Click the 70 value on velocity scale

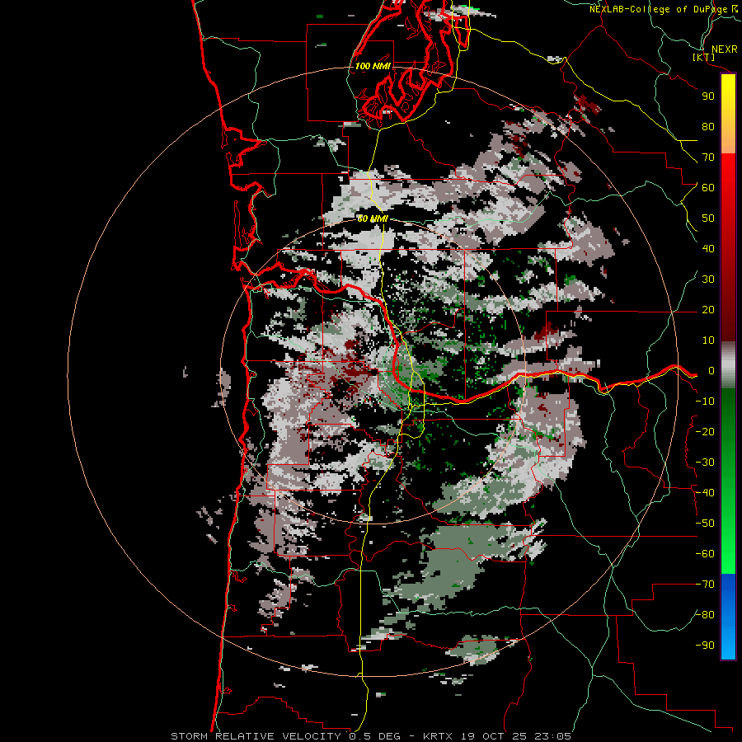(708, 157)
